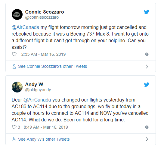Click @AirCanada mention in Connie's tweet

tap(25, 27)
